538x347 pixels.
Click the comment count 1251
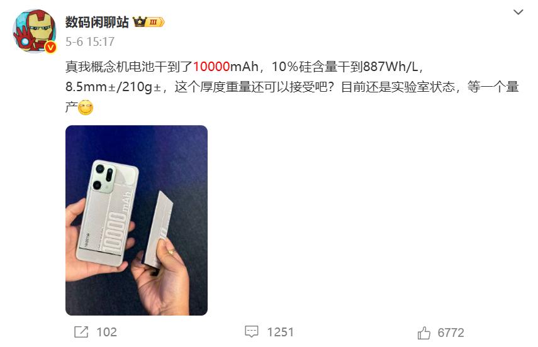[280, 332]
